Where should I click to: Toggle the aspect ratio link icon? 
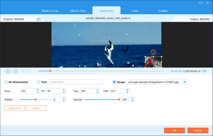43,91
